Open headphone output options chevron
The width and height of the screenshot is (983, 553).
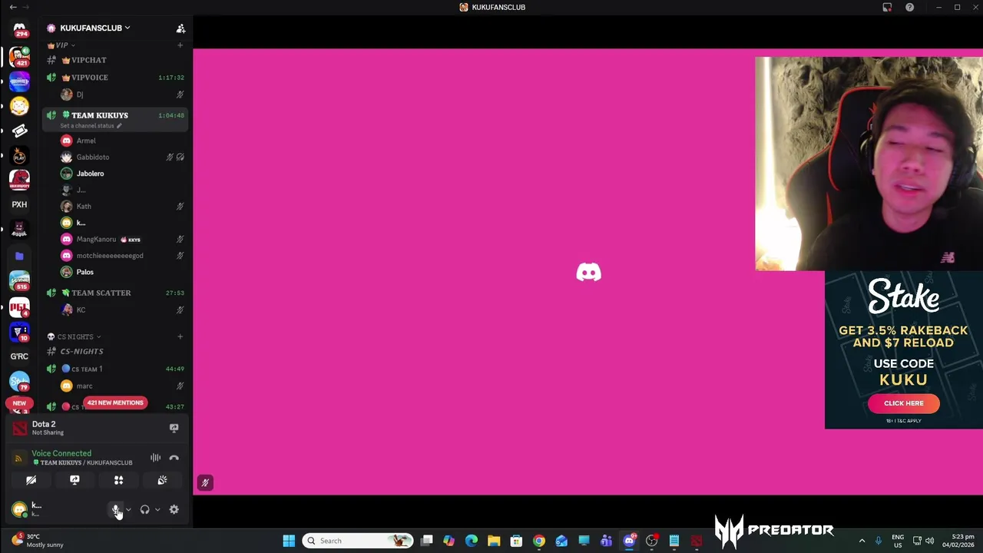157,509
